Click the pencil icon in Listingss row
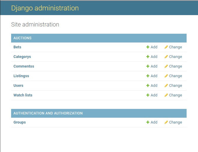The width and height of the screenshot is (198, 152). pyautogui.click(x=166, y=76)
